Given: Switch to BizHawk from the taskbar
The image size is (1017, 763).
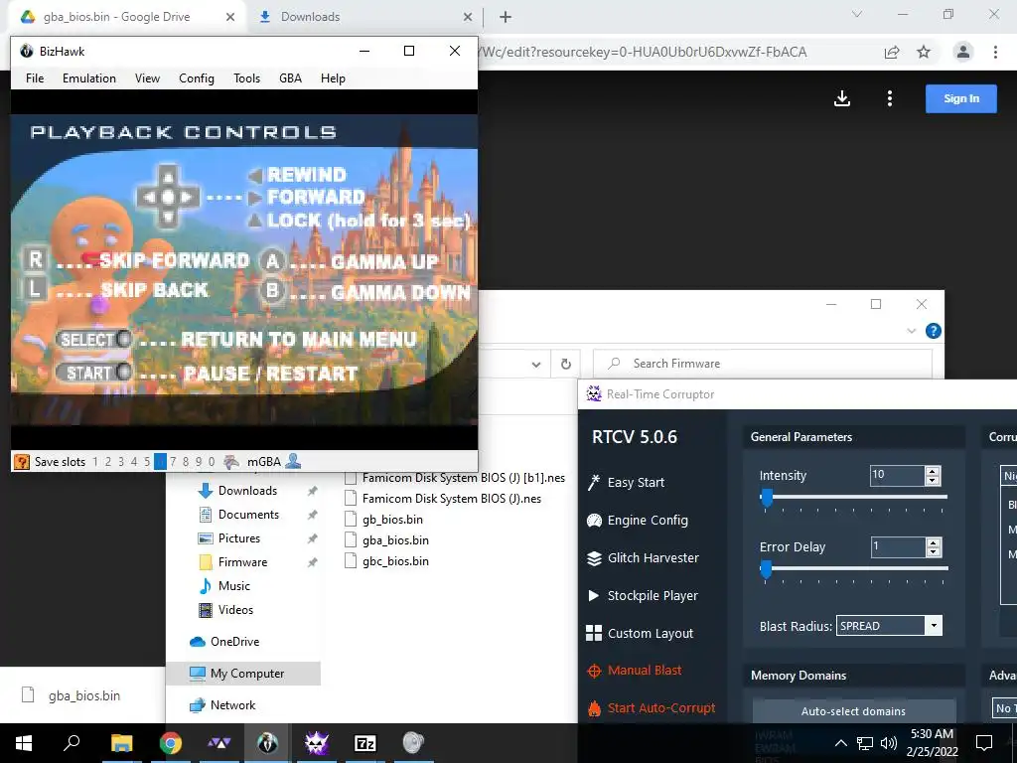Looking at the screenshot, I should (267, 743).
